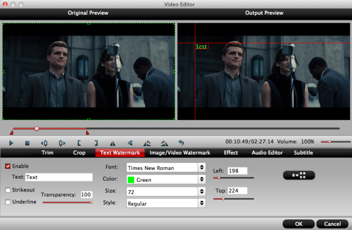Click the Volume slider
Screen dimensions: 352x230
[335, 142]
